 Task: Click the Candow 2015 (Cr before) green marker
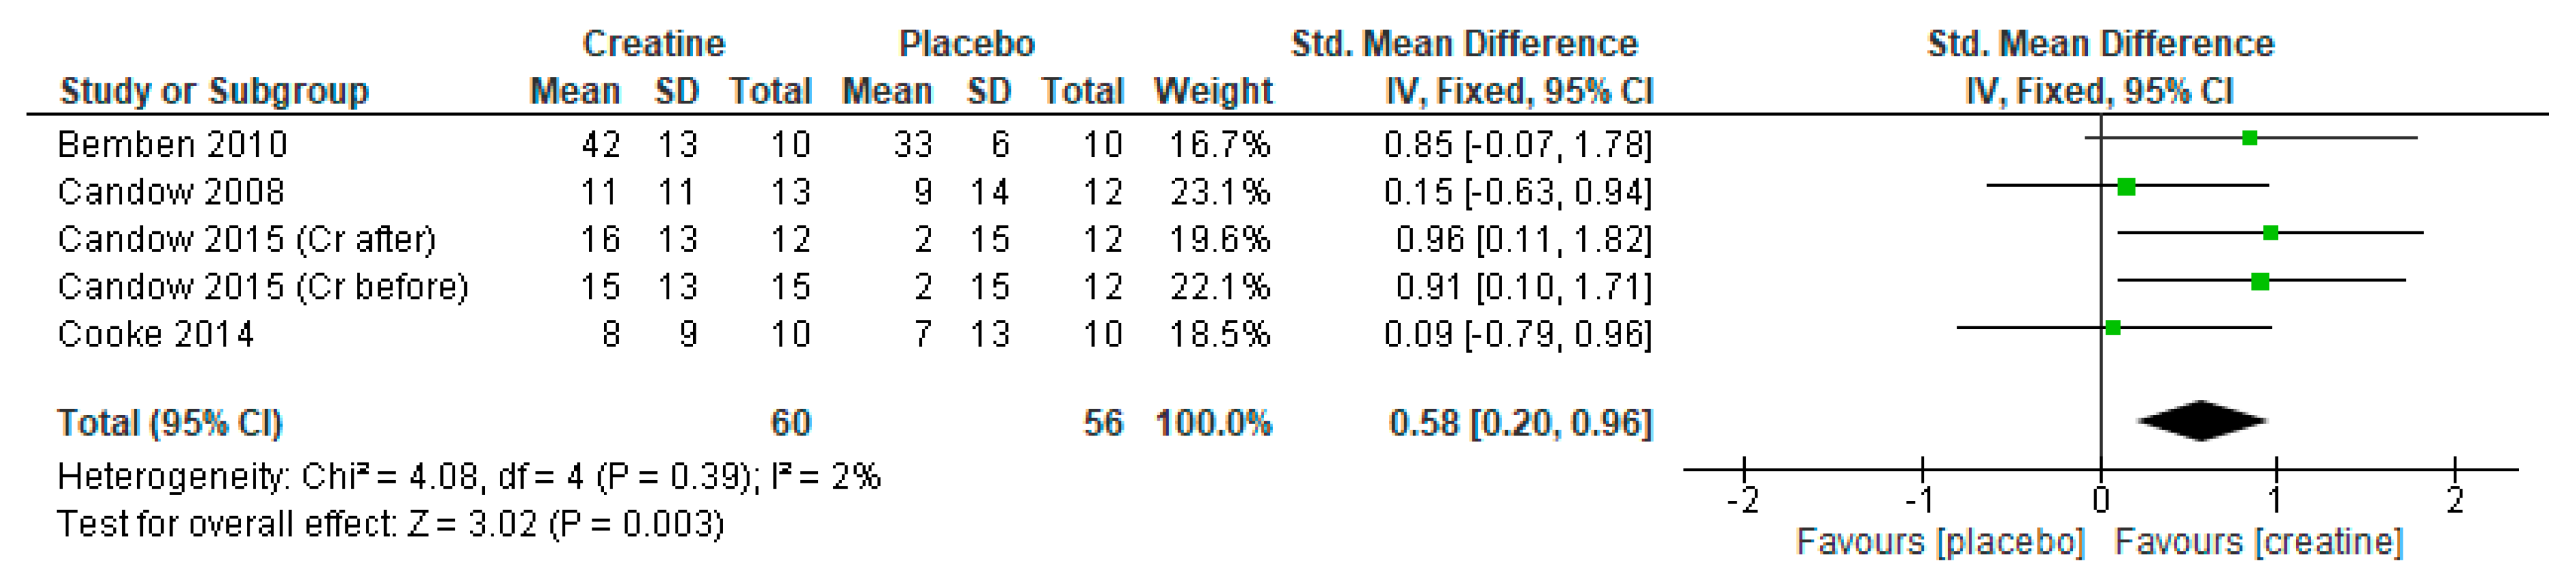coord(2259,282)
